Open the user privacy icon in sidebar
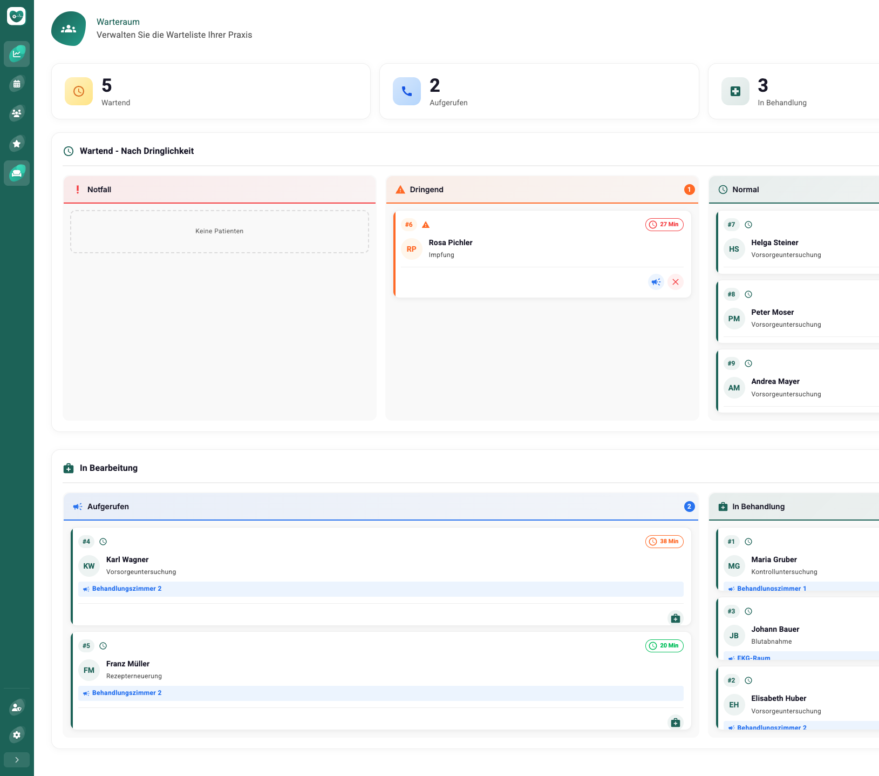The width and height of the screenshot is (879, 776). click(x=17, y=707)
